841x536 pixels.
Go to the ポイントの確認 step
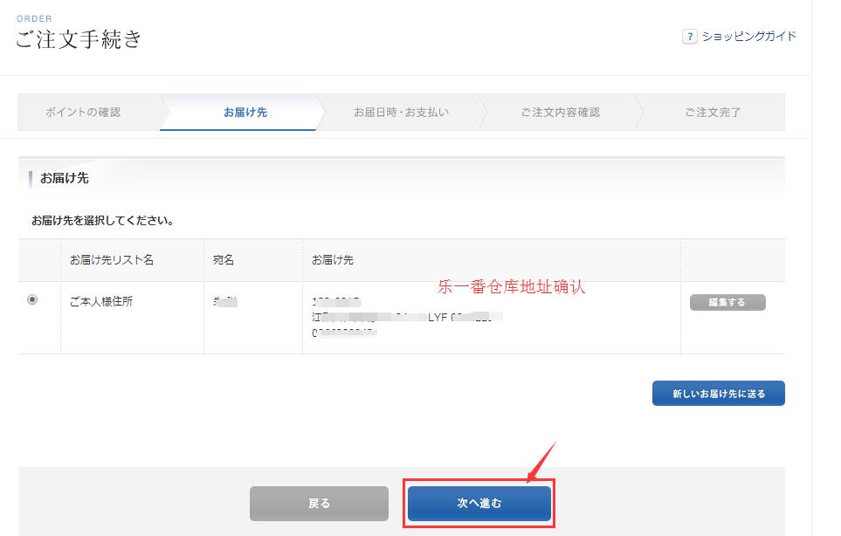84,113
